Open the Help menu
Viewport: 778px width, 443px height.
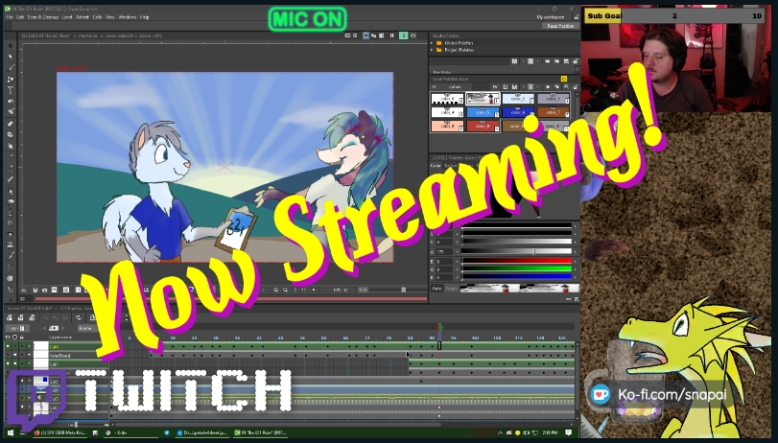[x=145, y=17]
